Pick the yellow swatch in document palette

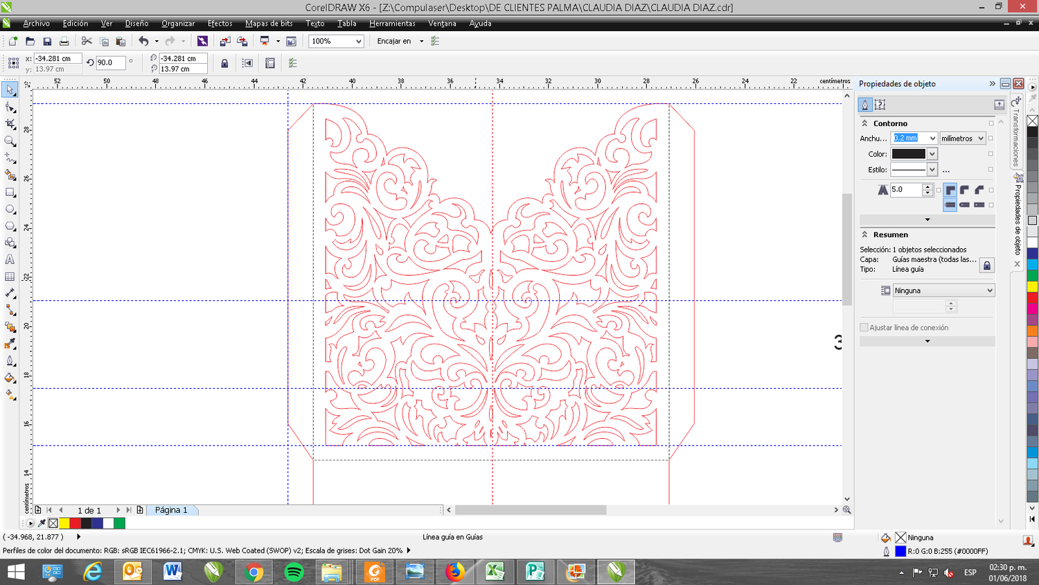(64, 523)
